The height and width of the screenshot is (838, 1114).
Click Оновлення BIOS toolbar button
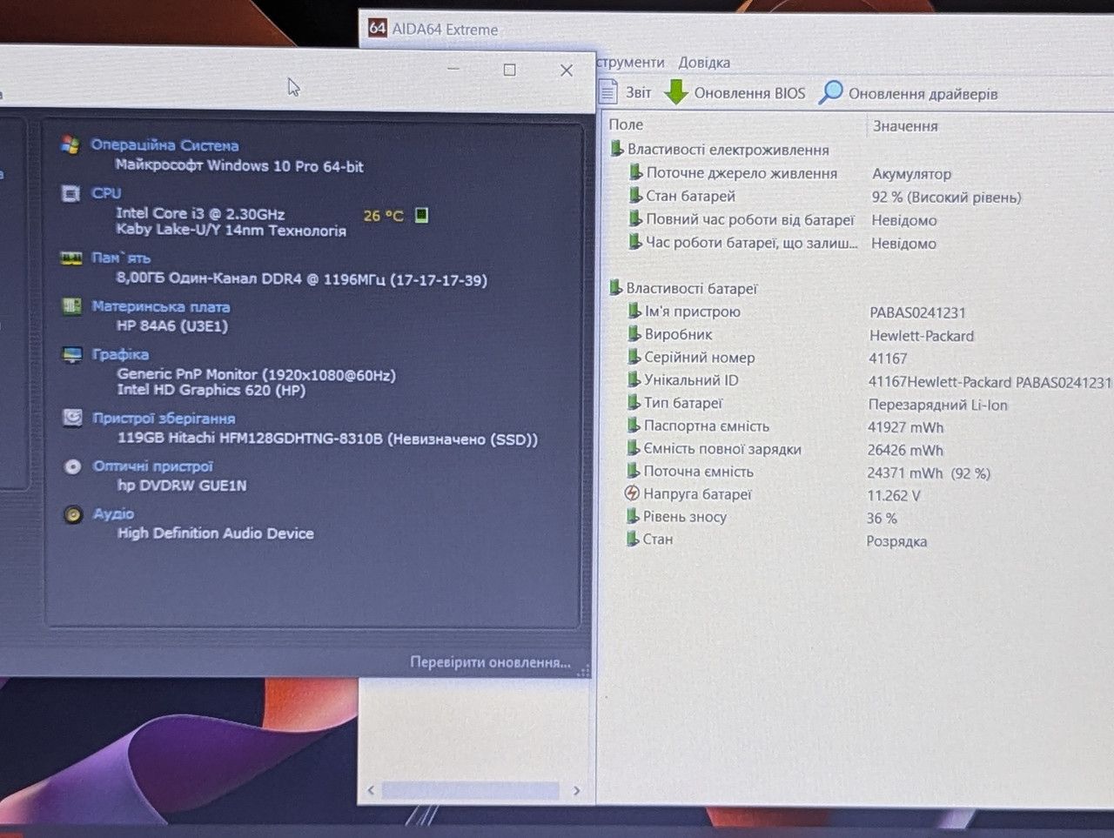(735, 92)
